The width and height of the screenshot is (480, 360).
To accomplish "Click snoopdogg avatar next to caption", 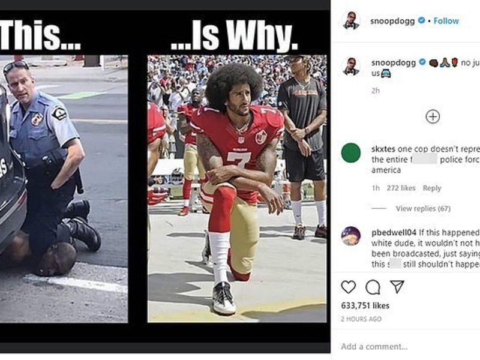I will (x=351, y=66).
